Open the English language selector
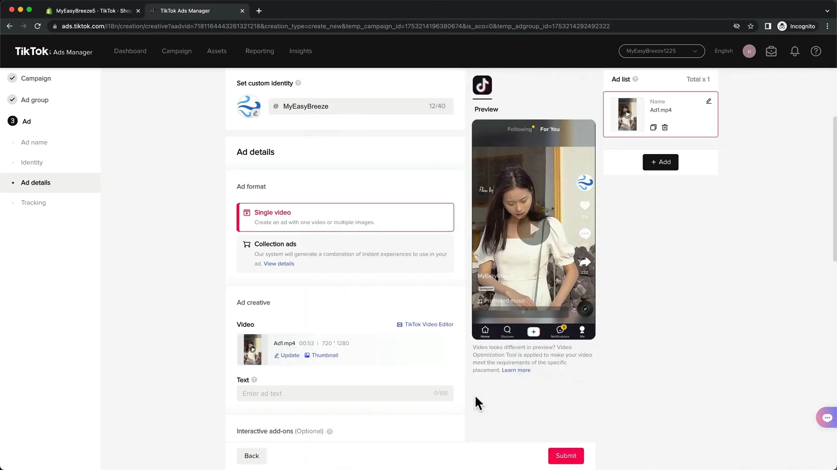The image size is (837, 470). tap(724, 51)
